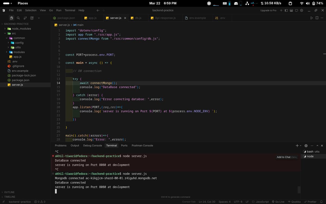Open terminal settings gear icon
Image resolution: width=326 pixels, height=204 pixels.
306,146
